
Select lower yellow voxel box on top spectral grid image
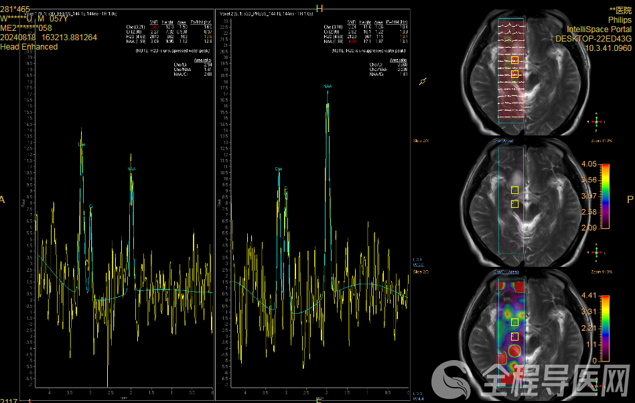[x=514, y=74]
